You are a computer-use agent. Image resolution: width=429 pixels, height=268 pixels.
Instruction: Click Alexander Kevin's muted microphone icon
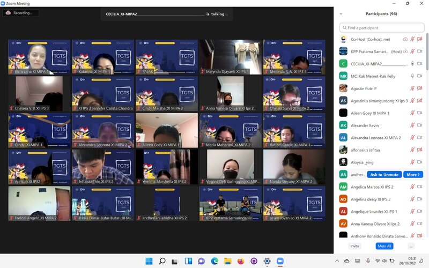point(412,125)
